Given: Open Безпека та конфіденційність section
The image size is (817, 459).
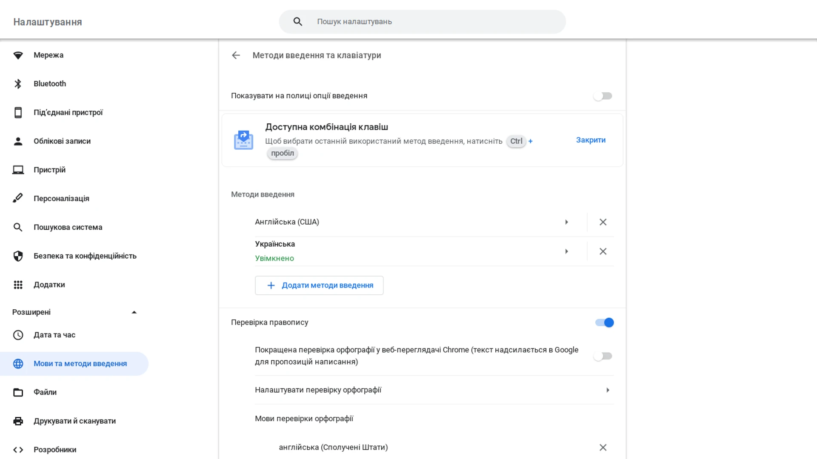Looking at the screenshot, I should click(x=85, y=256).
